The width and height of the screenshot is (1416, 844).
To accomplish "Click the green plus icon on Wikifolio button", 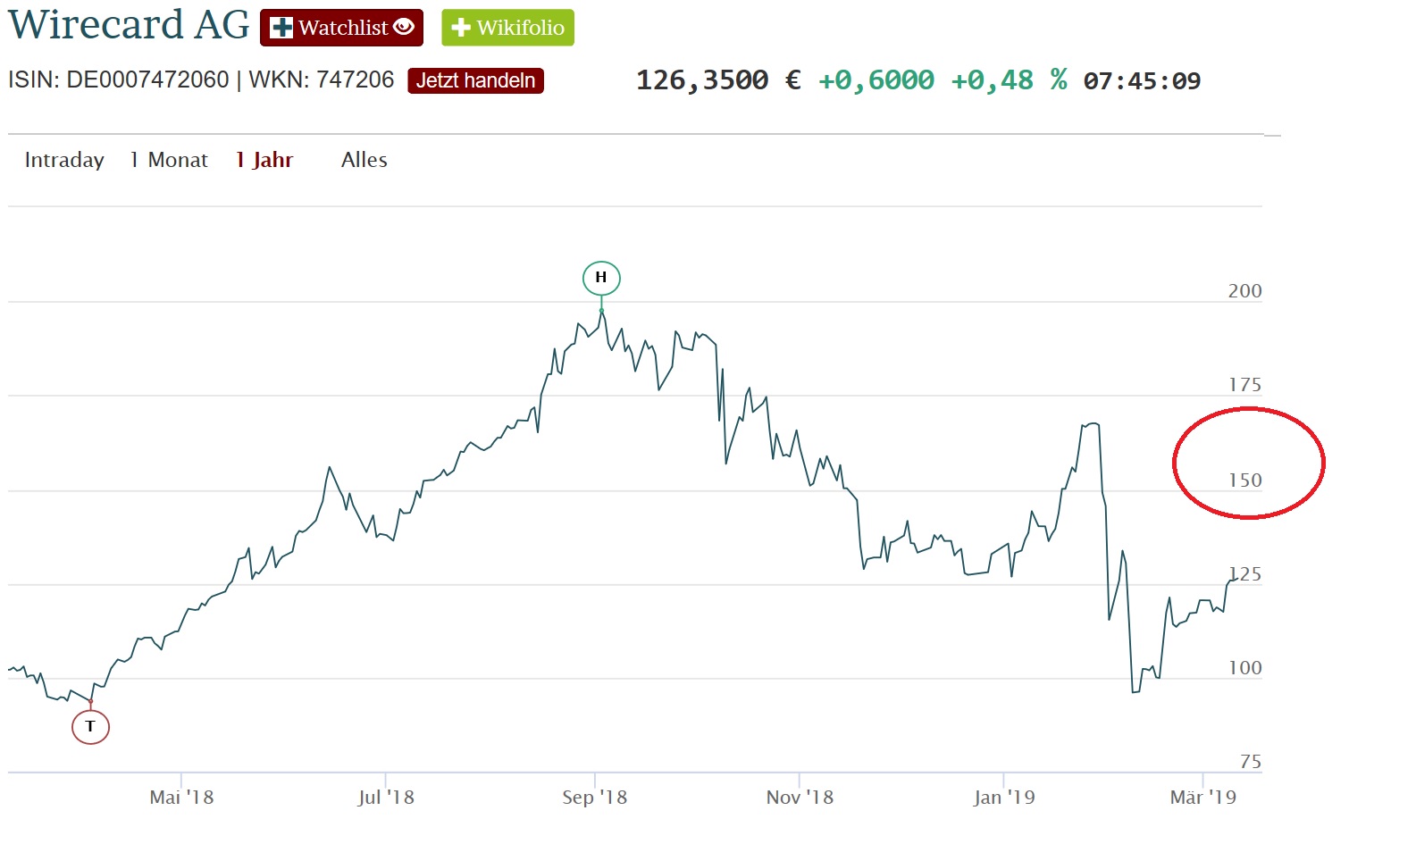I will tap(461, 28).
